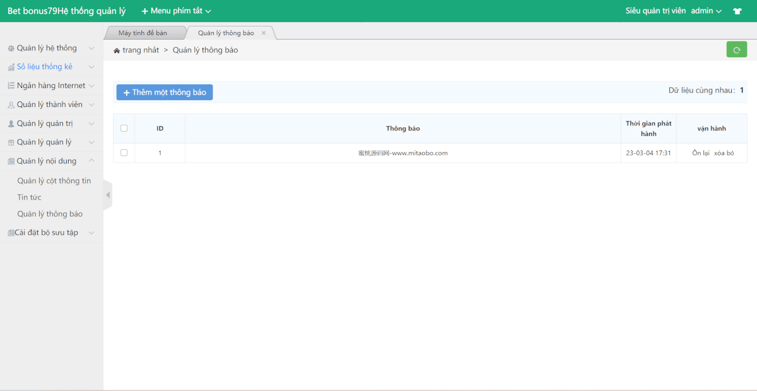The height and width of the screenshot is (391, 757).
Task: Click chart icon beside Số liệu thống kê
Action: coord(11,67)
